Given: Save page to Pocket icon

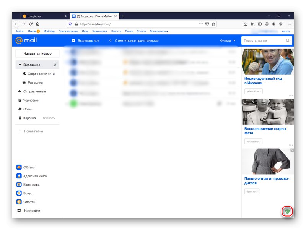Looking at the screenshot, I should [x=207, y=24].
